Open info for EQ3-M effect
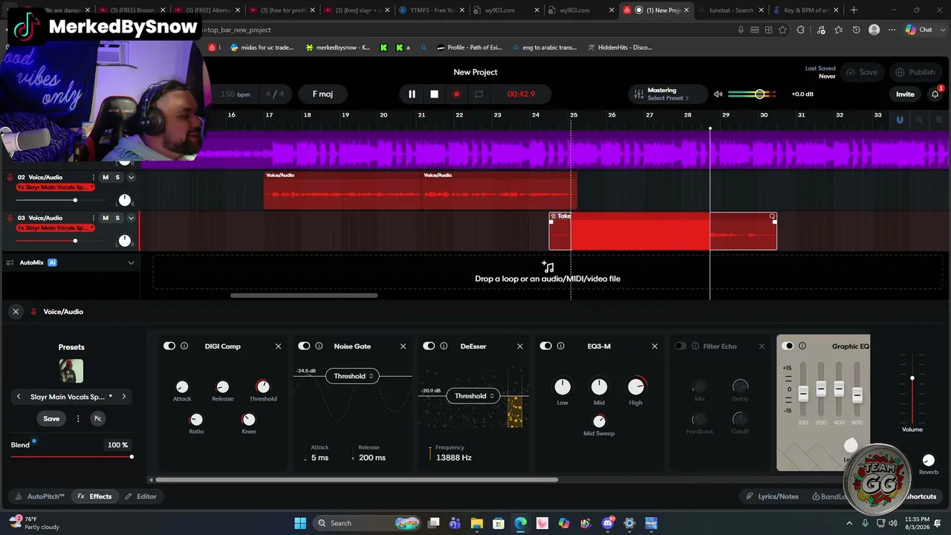951x535 pixels. [560, 346]
